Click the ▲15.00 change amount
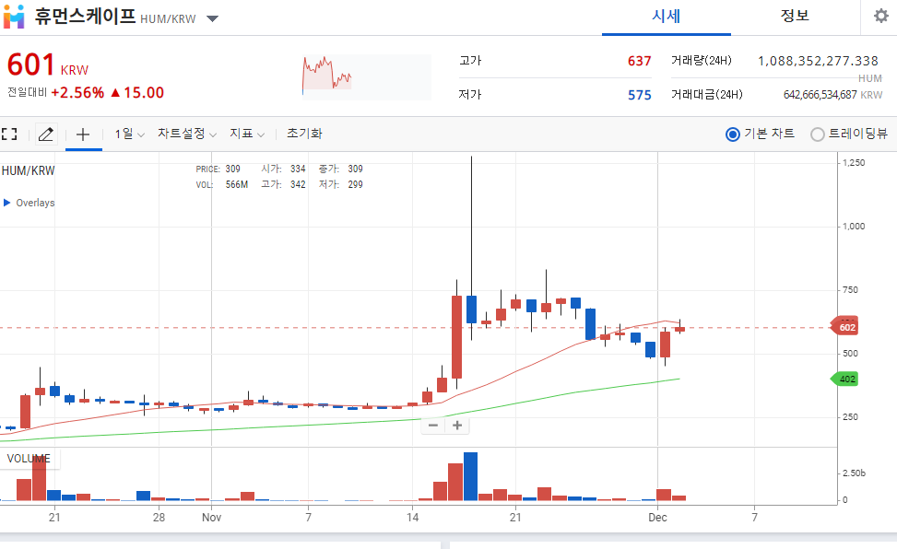The width and height of the screenshot is (897, 549). [136, 93]
